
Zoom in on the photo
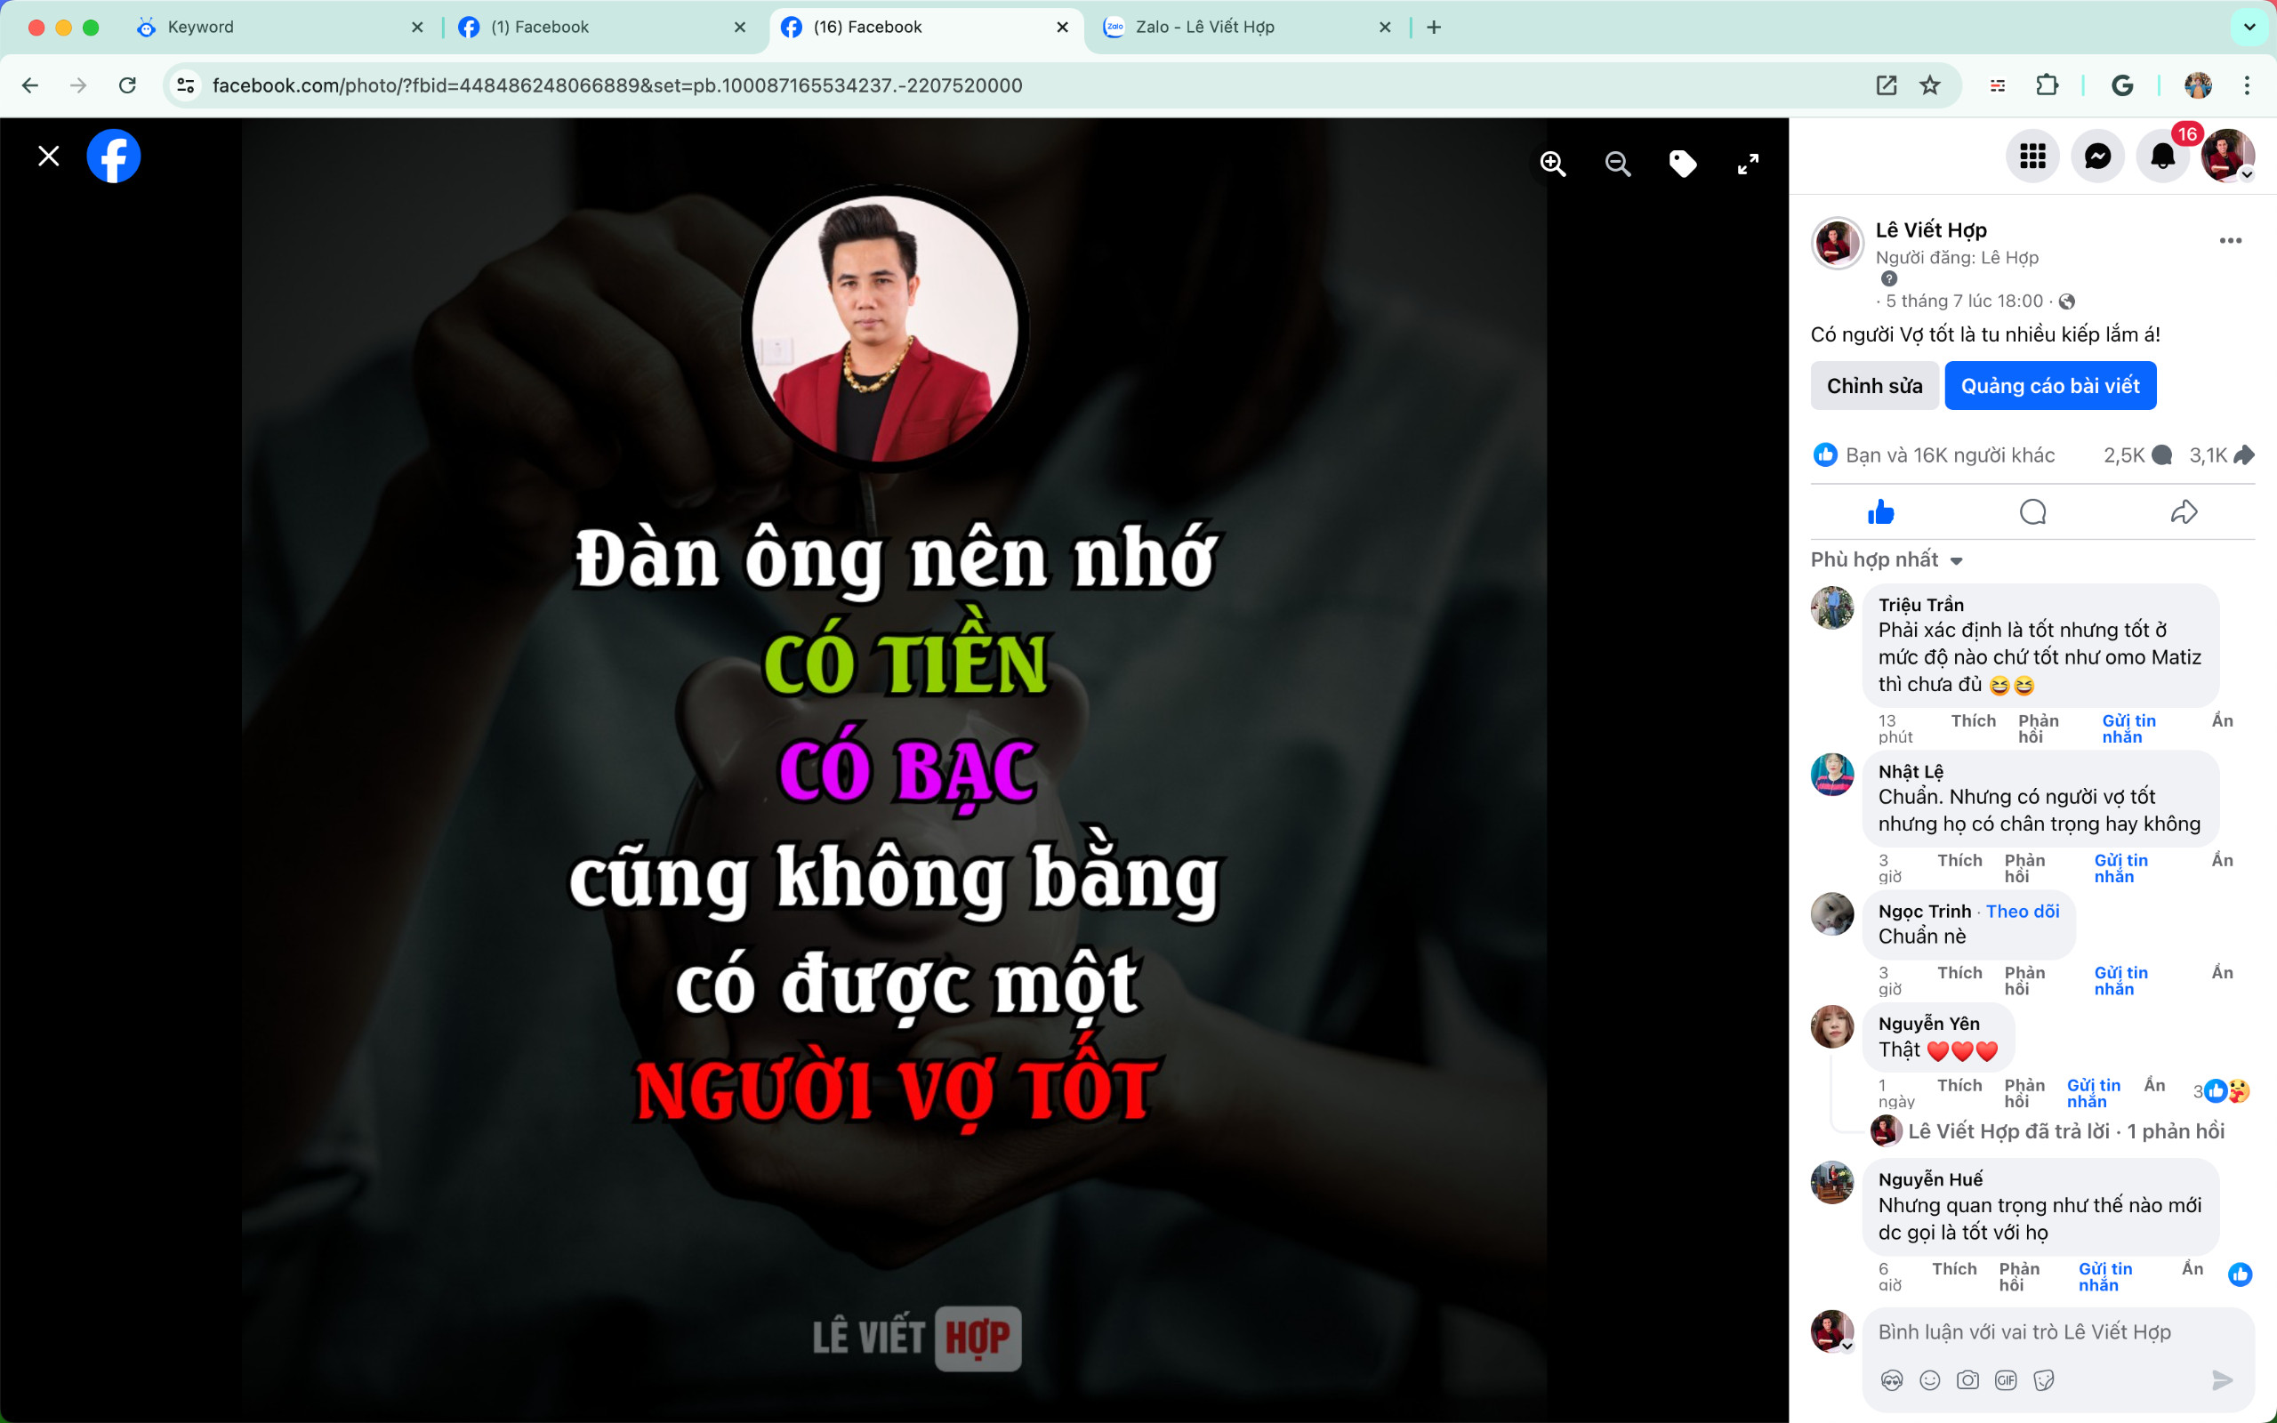[1552, 164]
